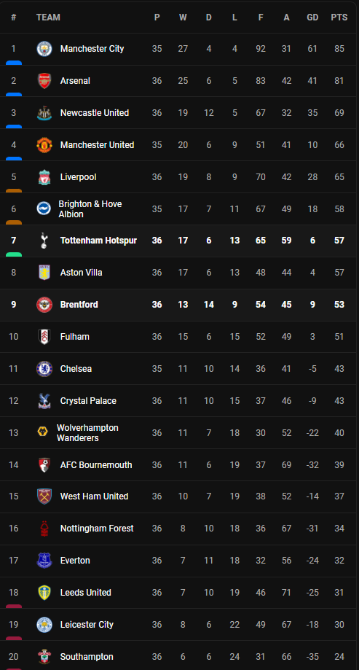
Task: Click the Arsenal club crest
Action: click(x=44, y=81)
